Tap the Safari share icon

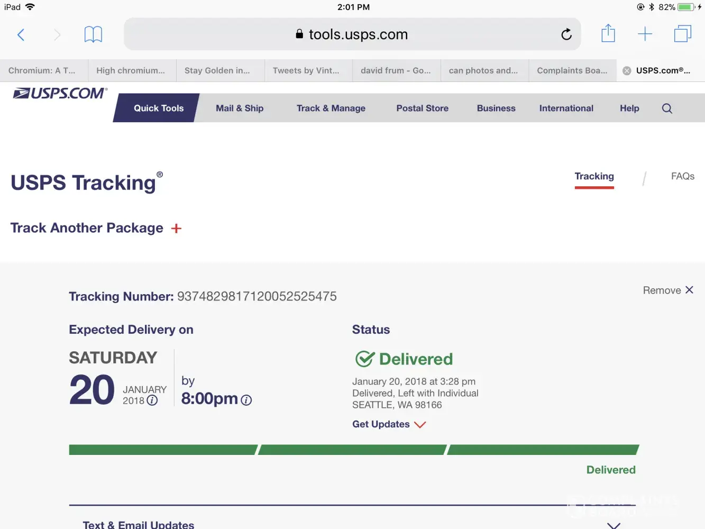pyautogui.click(x=608, y=34)
